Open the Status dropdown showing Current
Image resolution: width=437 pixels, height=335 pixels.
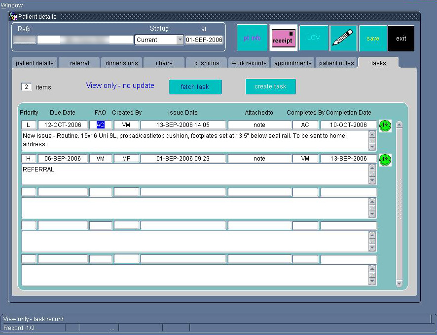point(180,40)
